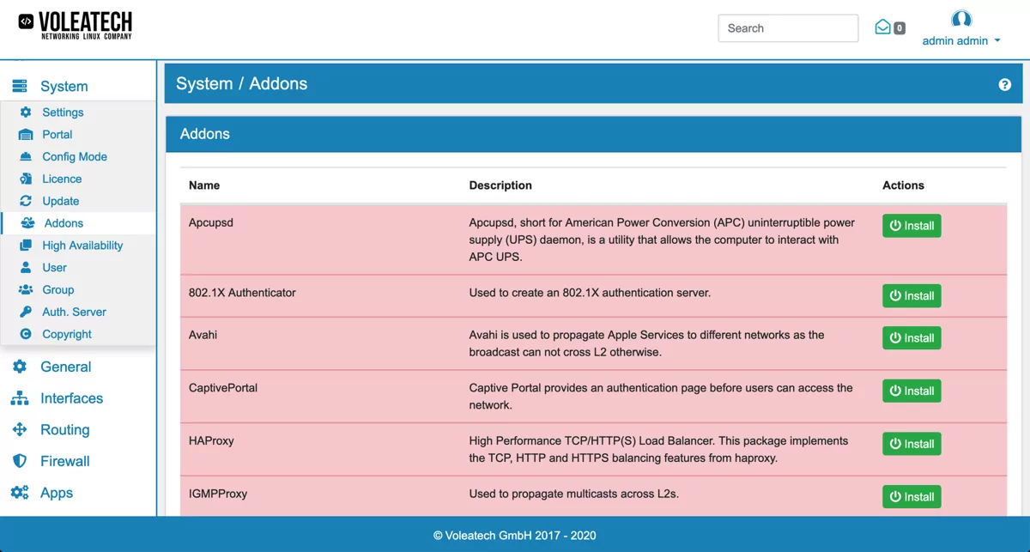Open the High Availability network icon
1030x552 pixels.
pos(27,245)
